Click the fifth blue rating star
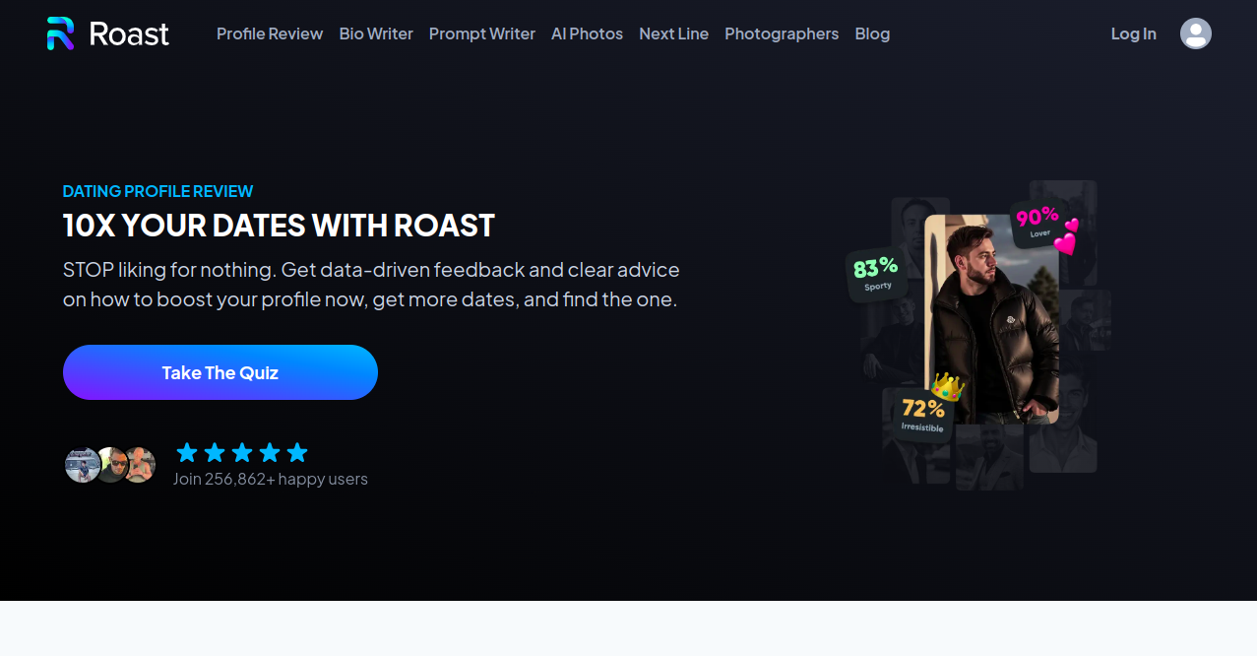This screenshot has width=1257, height=656. [x=297, y=453]
